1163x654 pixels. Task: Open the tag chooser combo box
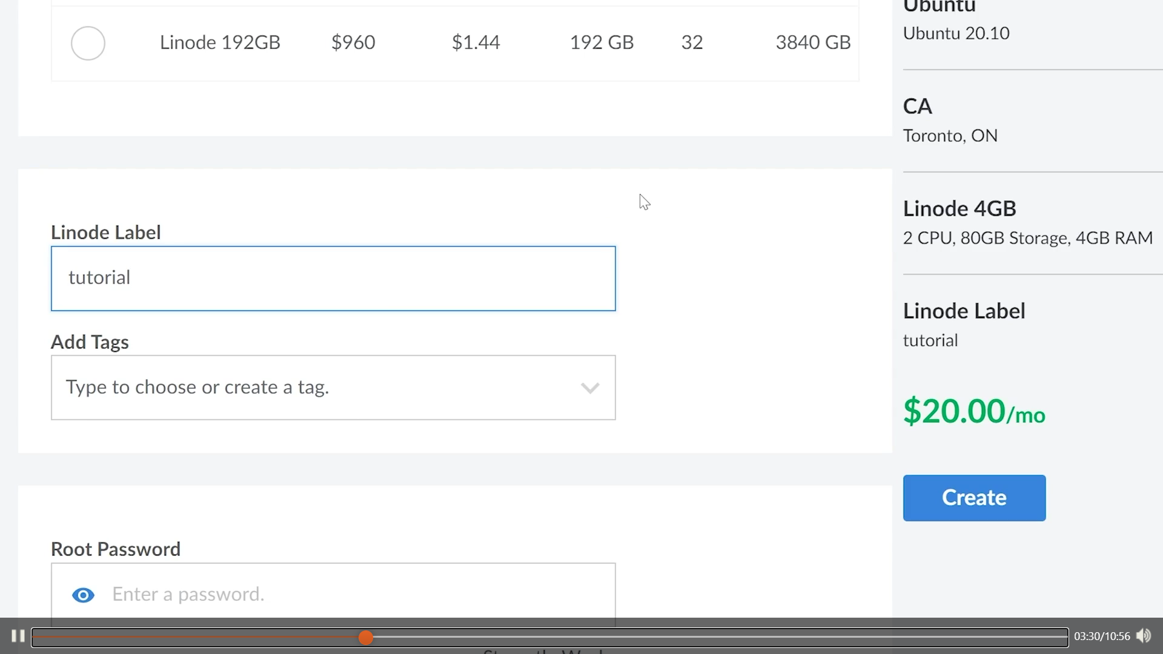[x=315, y=388]
